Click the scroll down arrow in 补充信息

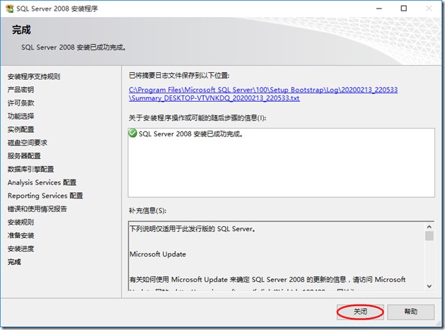pyautogui.click(x=429, y=286)
